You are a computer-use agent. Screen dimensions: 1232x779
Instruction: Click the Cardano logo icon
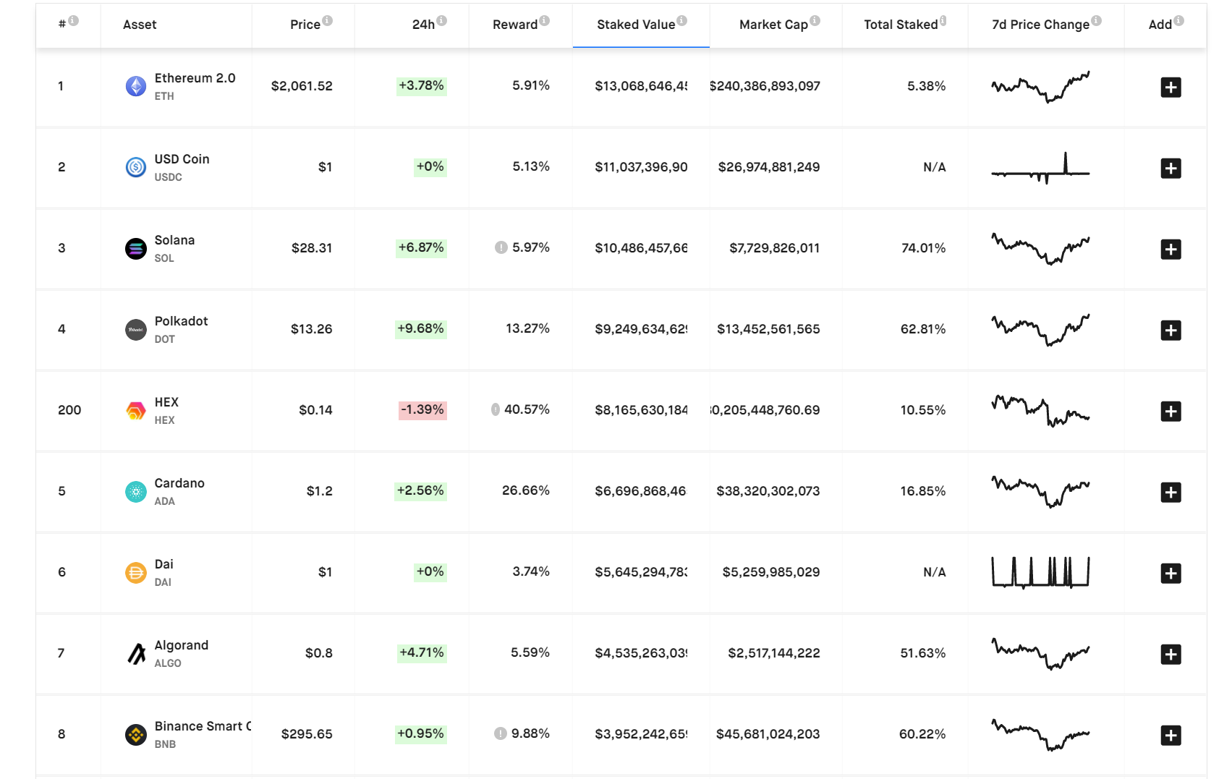[136, 492]
